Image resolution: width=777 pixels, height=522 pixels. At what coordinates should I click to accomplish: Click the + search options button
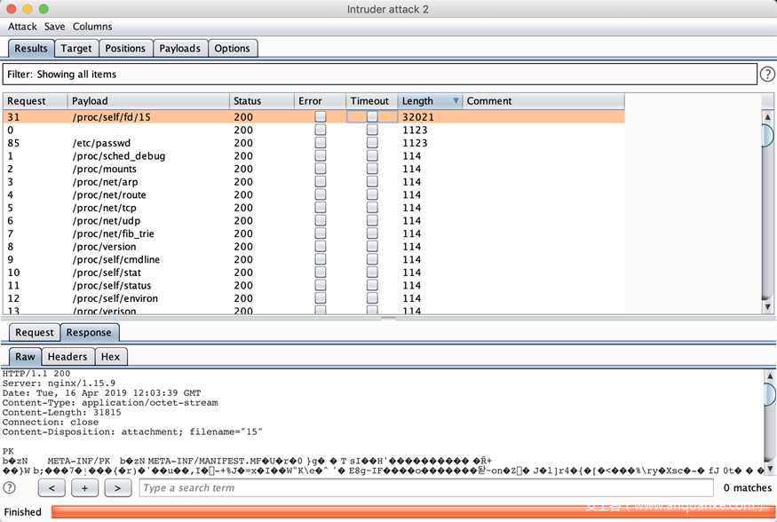(x=85, y=488)
